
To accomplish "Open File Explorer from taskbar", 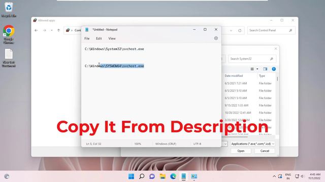I will (162, 176).
